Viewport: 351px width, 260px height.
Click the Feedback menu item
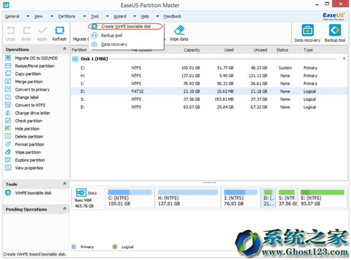173,16
